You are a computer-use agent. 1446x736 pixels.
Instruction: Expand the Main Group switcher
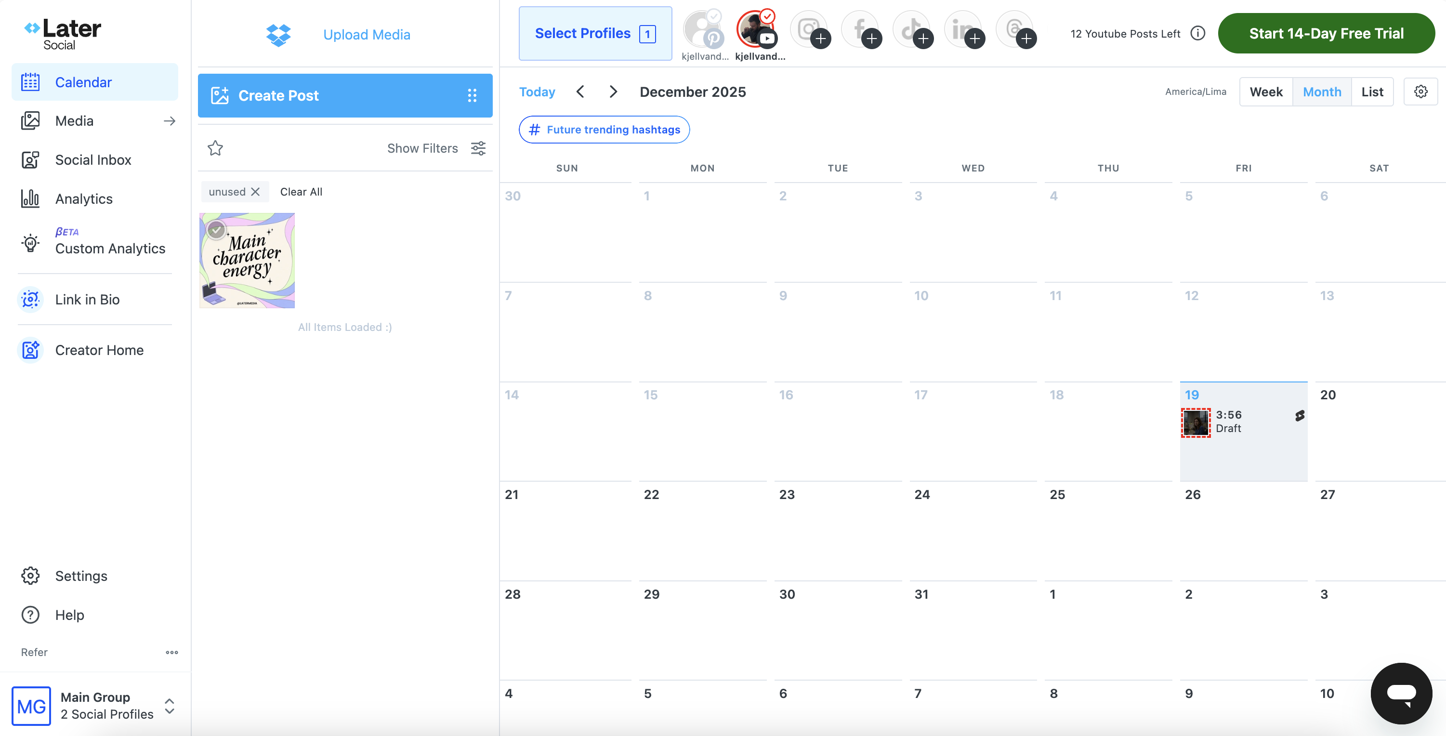tap(170, 706)
